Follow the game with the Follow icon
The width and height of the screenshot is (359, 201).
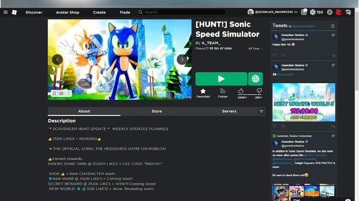point(223,93)
